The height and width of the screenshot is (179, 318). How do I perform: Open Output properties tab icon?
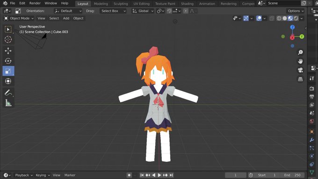312,97
